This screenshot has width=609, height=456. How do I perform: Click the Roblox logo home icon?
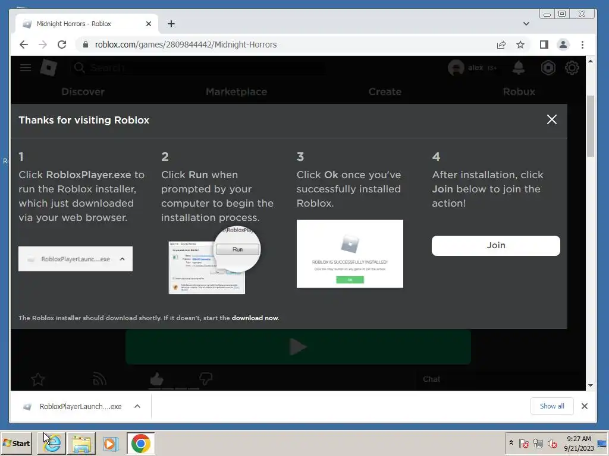coord(49,68)
